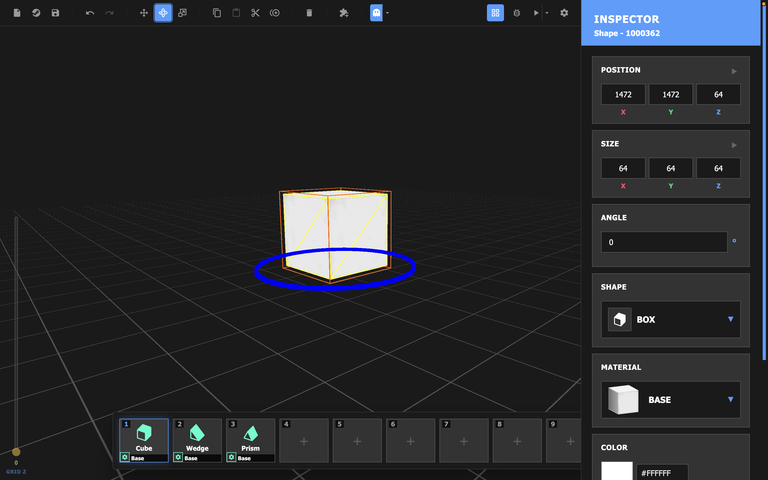Edit Size X value field
The height and width of the screenshot is (480, 768).
623,168
